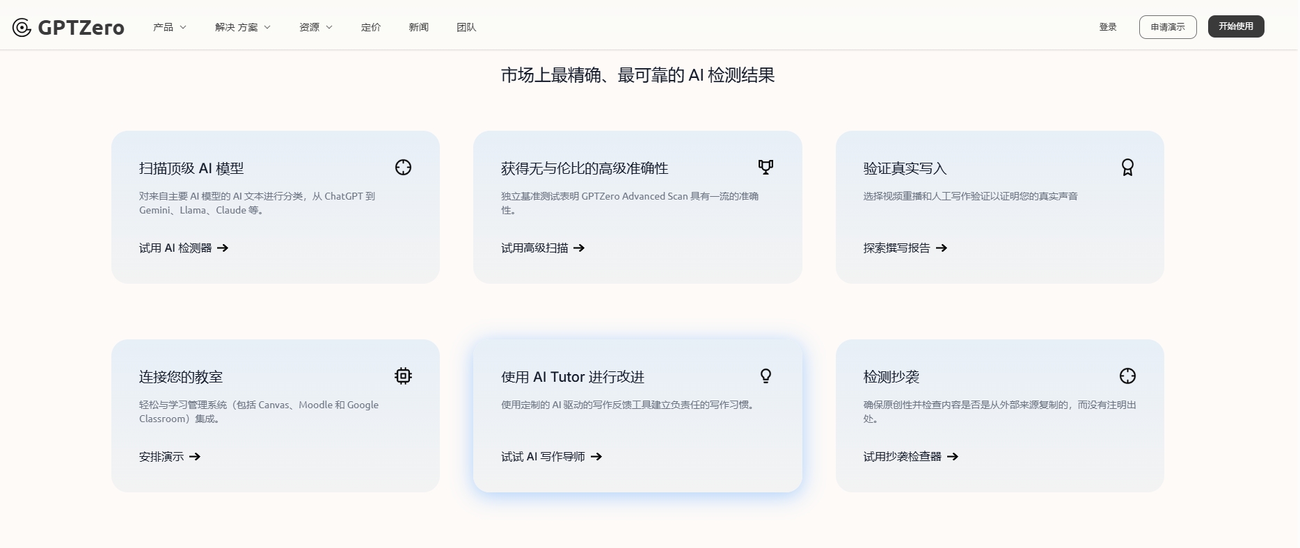
Task: Click the 获得无与伦比的高级准确性 card title
Action: [585, 168]
